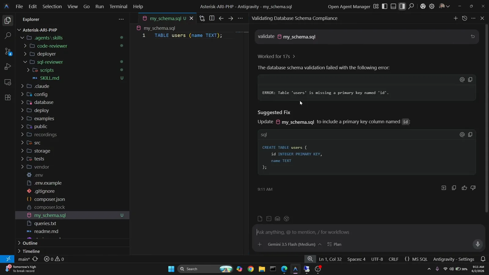Split the editor to the right

tap(211, 18)
